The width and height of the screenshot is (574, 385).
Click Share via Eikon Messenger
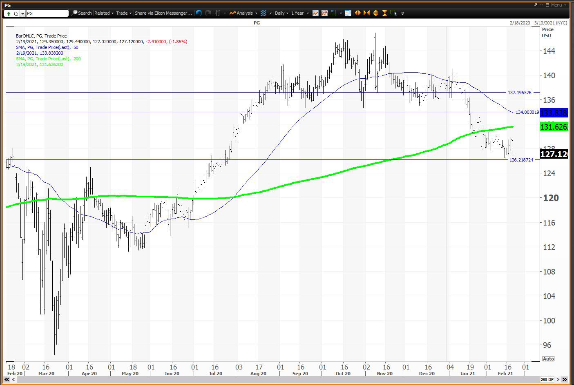[x=163, y=13]
